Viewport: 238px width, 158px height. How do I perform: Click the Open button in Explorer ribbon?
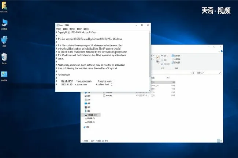(x=164, y=56)
